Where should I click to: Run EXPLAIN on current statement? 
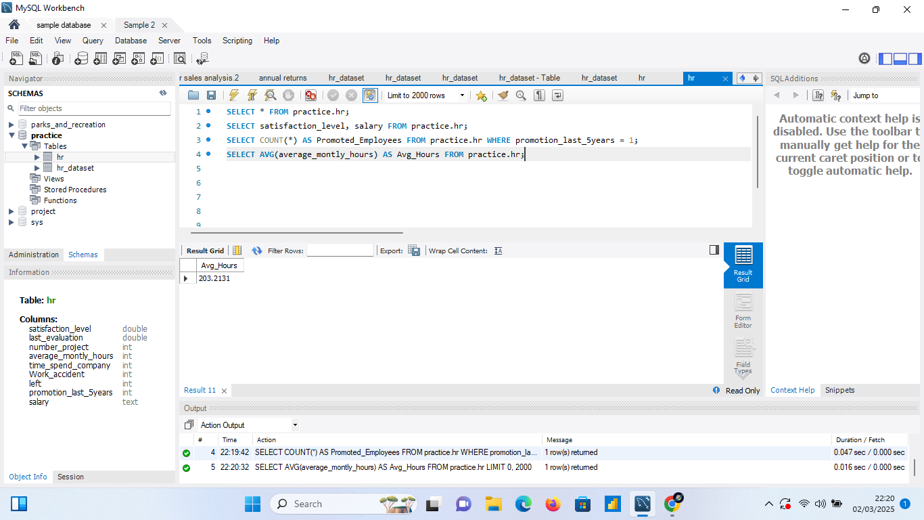tap(270, 95)
